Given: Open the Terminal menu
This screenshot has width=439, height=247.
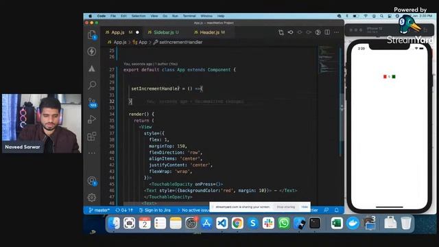Looking at the screenshot, I should click(189, 16).
